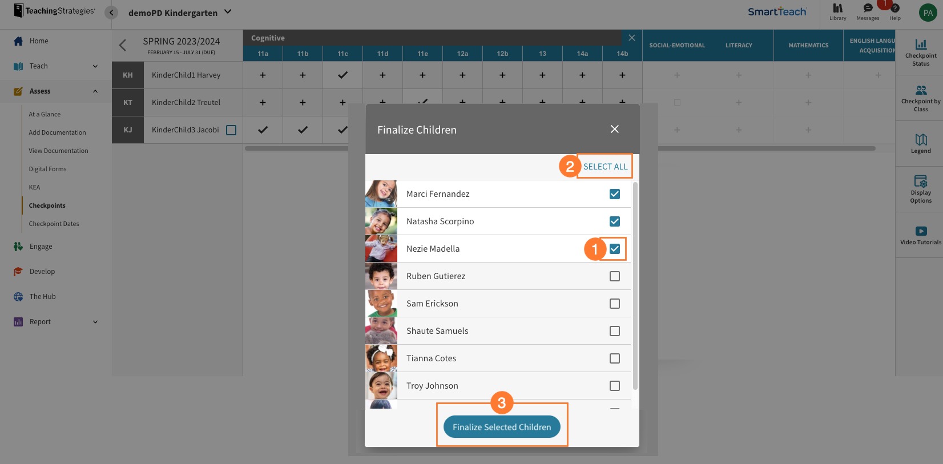This screenshot has width=943, height=464.
Task: Click the Finalize Children list scrollbar
Action: point(635,285)
